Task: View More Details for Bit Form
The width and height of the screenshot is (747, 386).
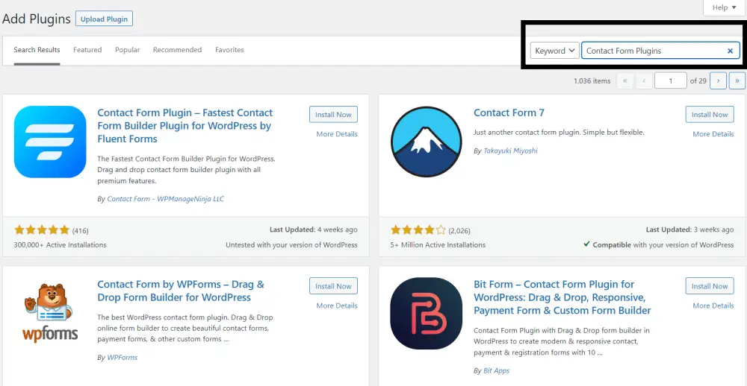Action: 713,306
